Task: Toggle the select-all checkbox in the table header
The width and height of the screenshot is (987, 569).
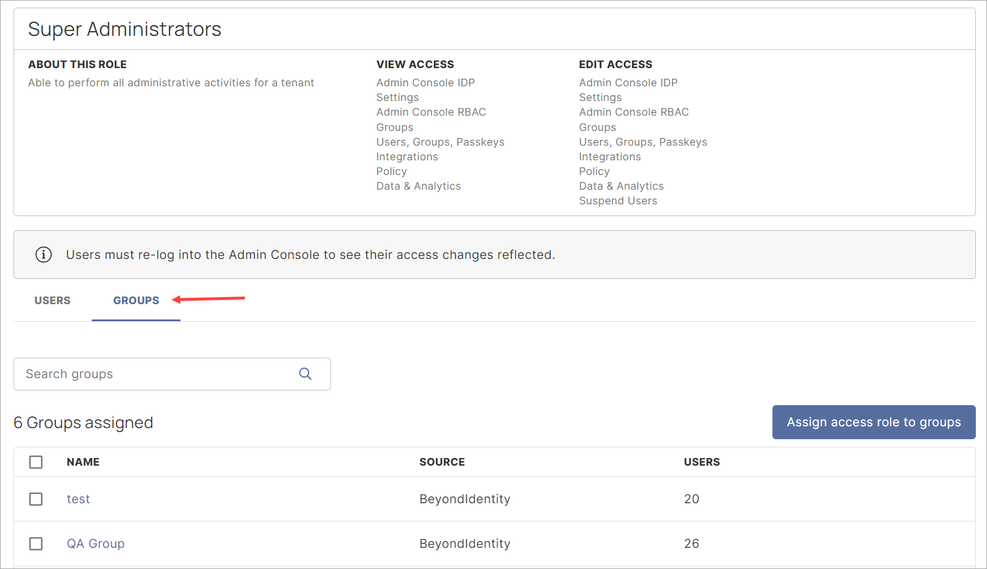Action: [x=36, y=462]
